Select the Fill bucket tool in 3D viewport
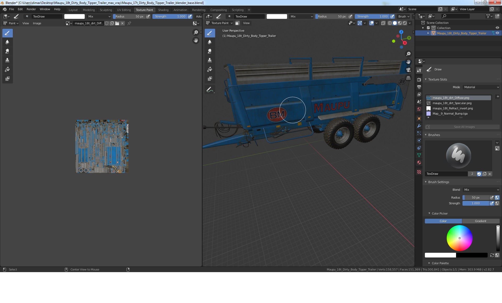This screenshot has height=303, width=502. tap(210, 69)
